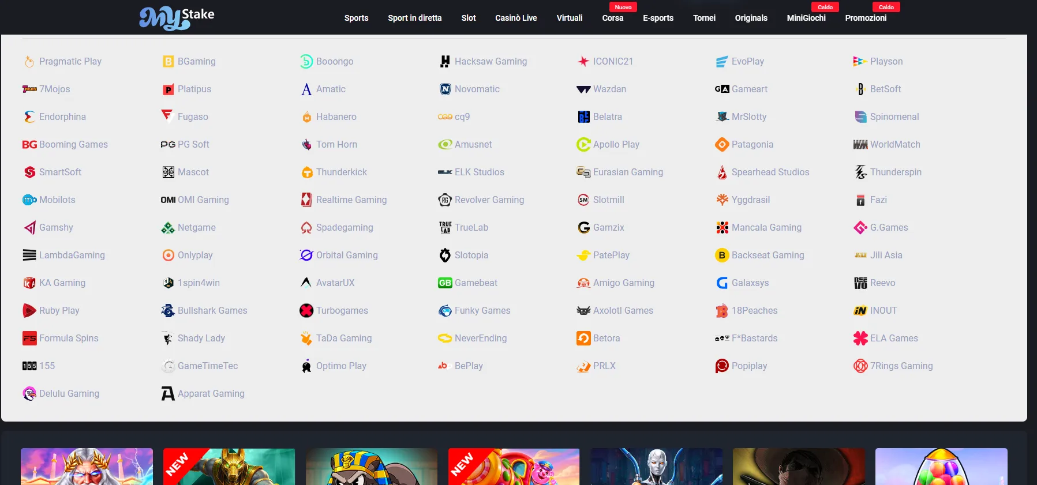Click the Pragmatic Play provider icon
This screenshot has height=485, width=1037.
click(x=29, y=61)
